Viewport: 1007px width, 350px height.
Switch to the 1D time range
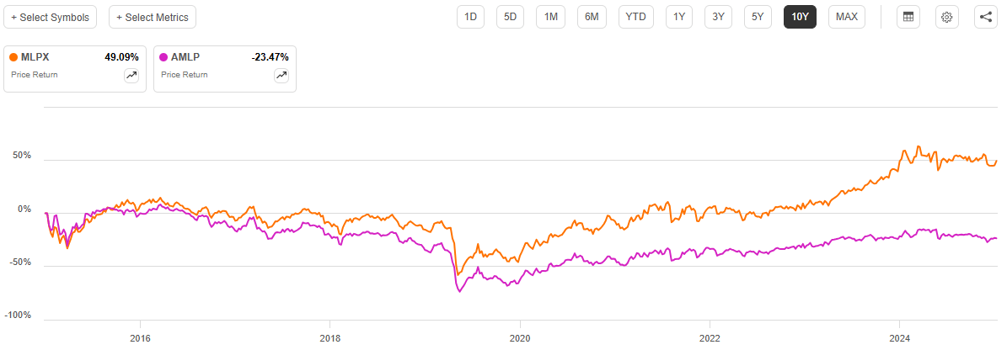471,17
